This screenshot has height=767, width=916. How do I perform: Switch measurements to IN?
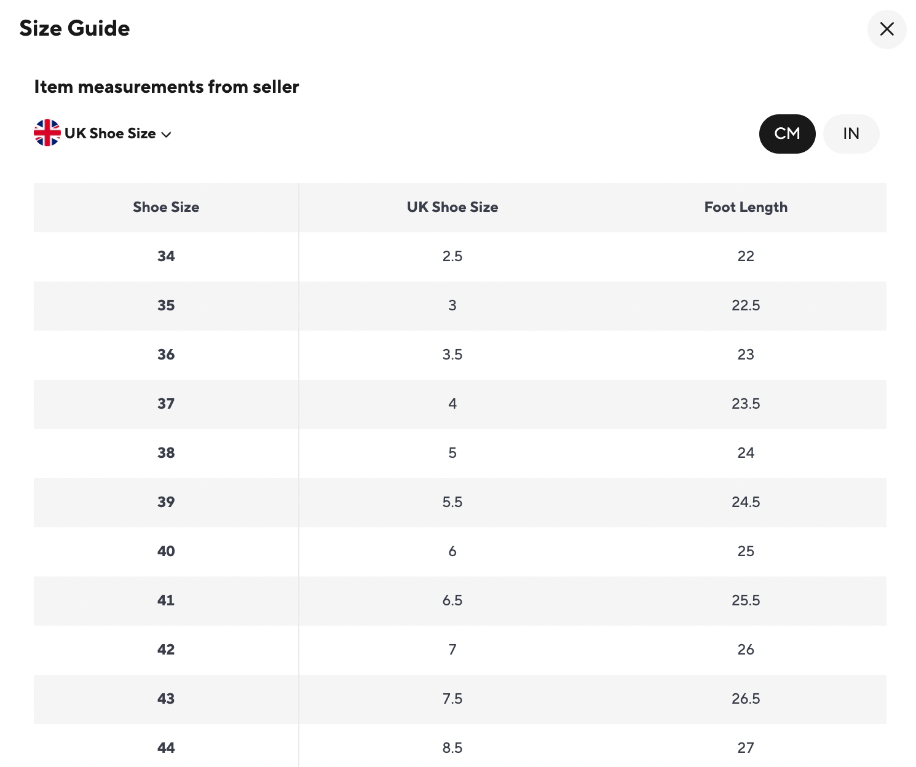[851, 133]
